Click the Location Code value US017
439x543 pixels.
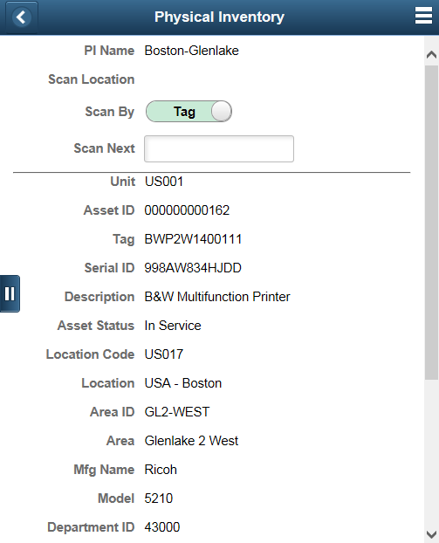tap(164, 354)
